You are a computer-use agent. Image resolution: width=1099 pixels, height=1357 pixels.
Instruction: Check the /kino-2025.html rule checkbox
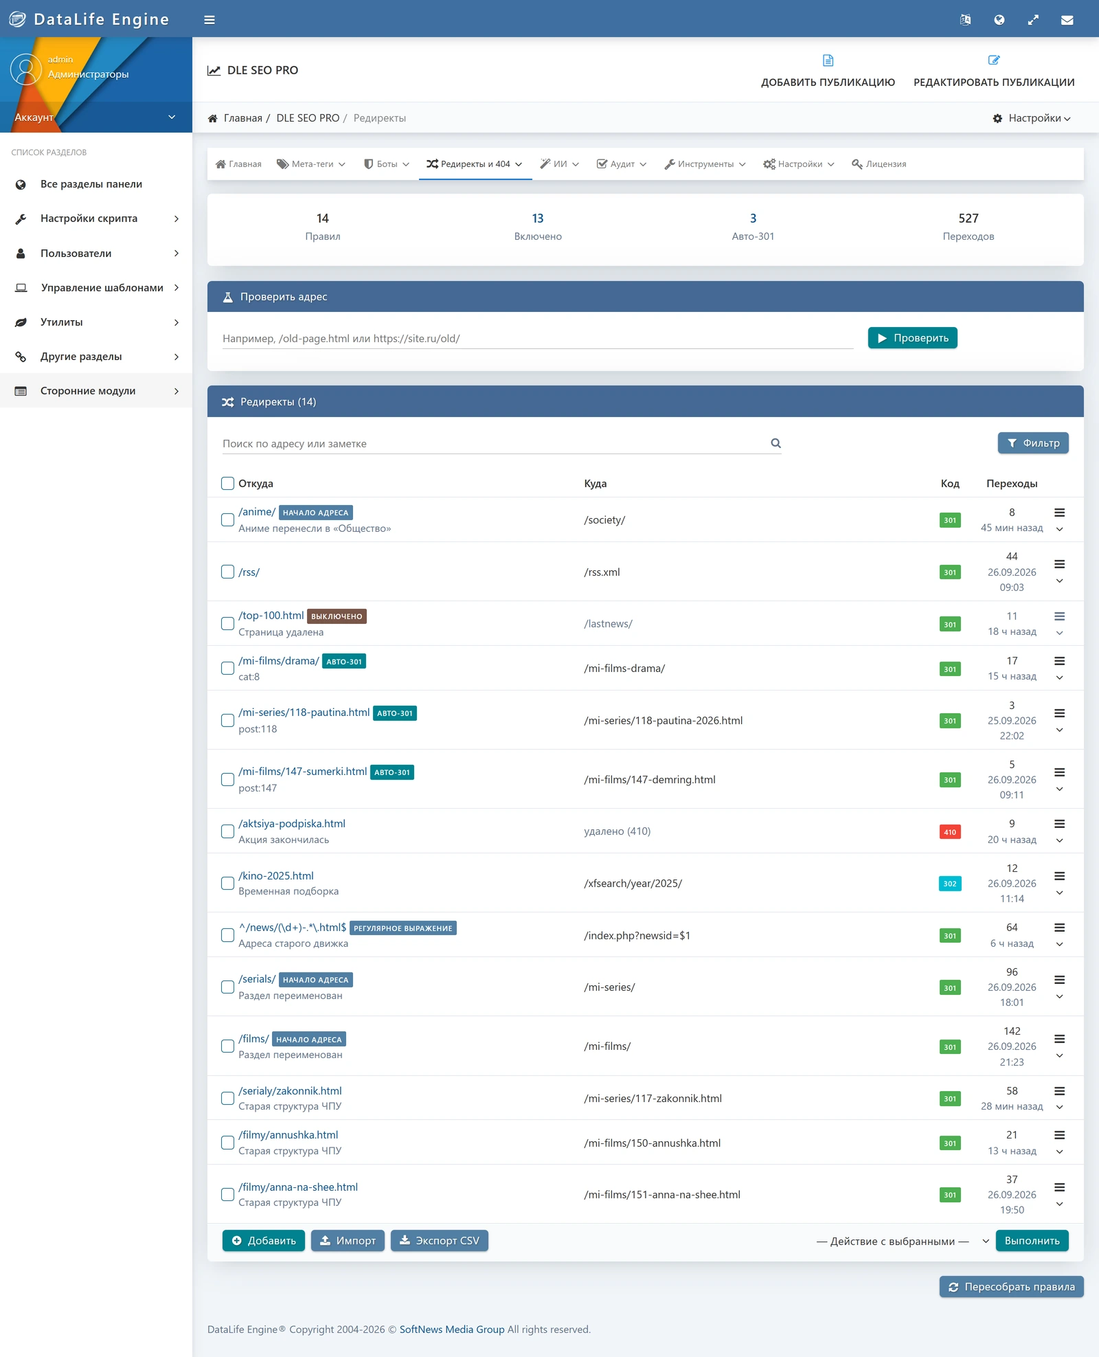[227, 883]
